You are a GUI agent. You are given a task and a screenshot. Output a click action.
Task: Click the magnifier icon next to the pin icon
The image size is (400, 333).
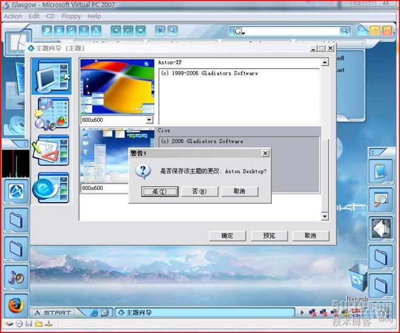pyautogui.click(x=173, y=30)
